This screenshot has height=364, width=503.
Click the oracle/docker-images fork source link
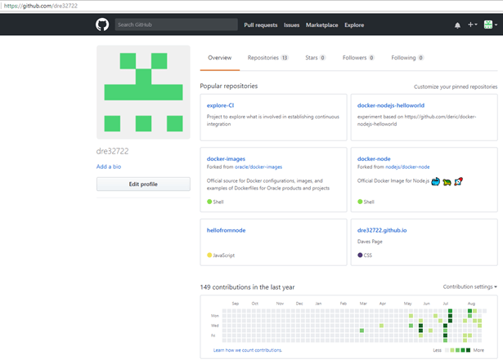click(259, 166)
